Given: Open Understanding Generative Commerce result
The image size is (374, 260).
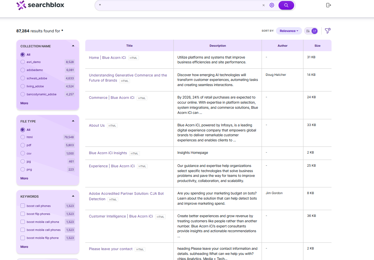Looking at the screenshot, I should [x=128, y=78].
